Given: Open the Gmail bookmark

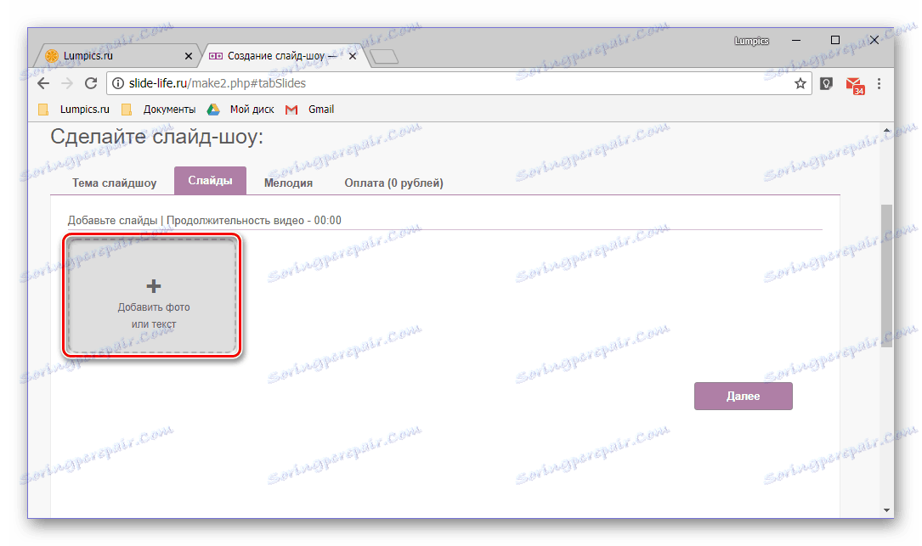Looking at the screenshot, I should [x=310, y=110].
